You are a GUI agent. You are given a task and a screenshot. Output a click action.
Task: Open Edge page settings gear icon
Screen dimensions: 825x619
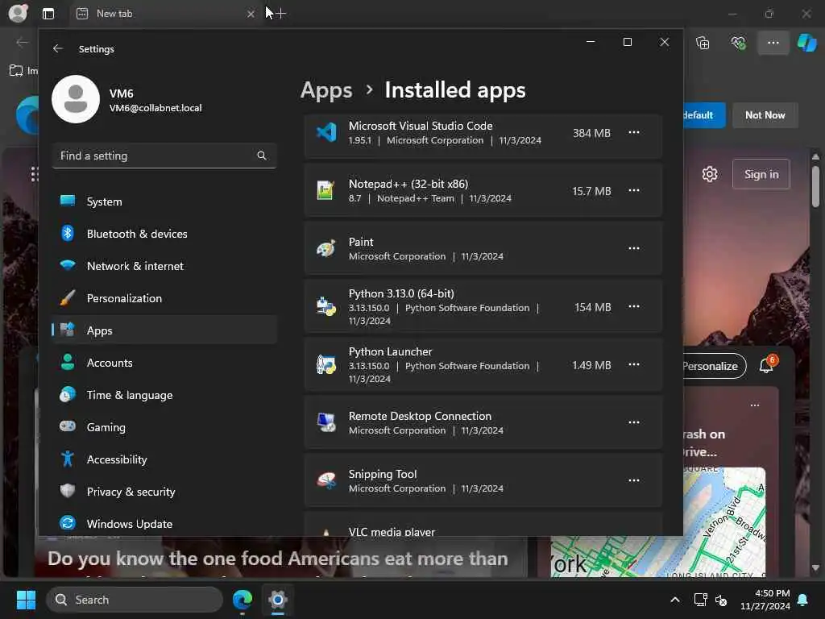(710, 174)
